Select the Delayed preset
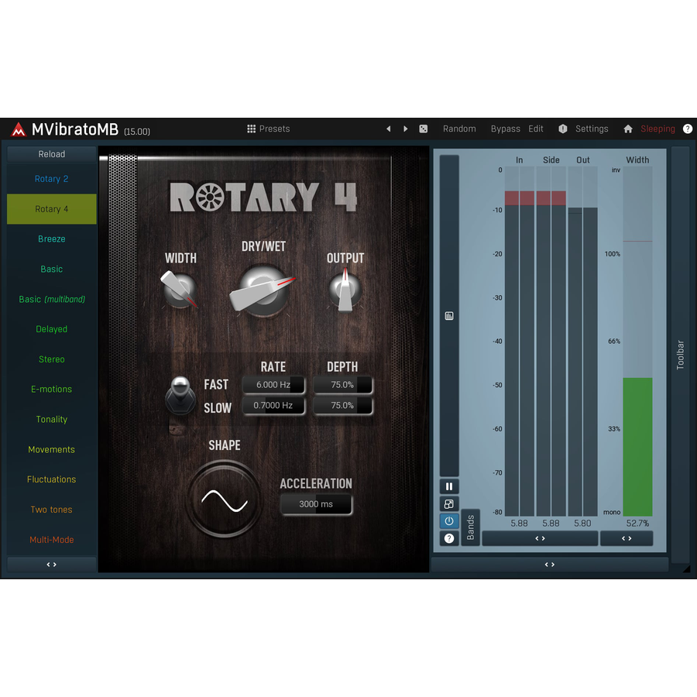The width and height of the screenshot is (697, 697). (52, 329)
